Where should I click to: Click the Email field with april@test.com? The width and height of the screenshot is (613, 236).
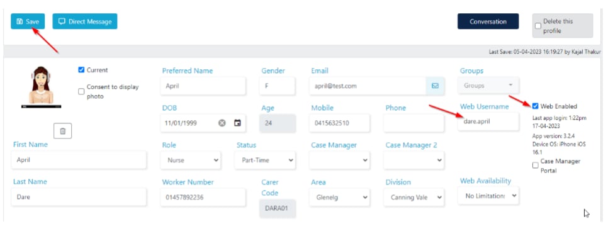pos(368,86)
